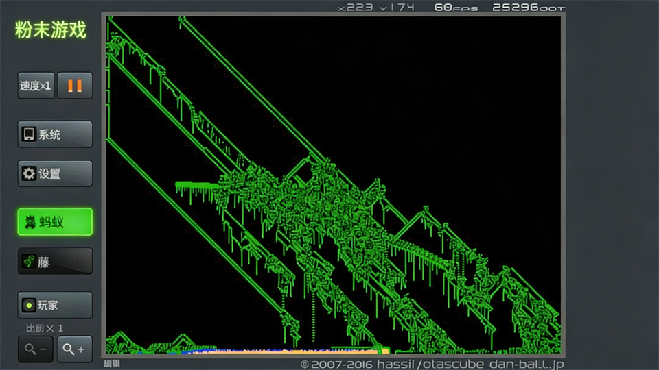Open the 系统 menu with tablet icon
The height and width of the screenshot is (370, 659).
55,134
